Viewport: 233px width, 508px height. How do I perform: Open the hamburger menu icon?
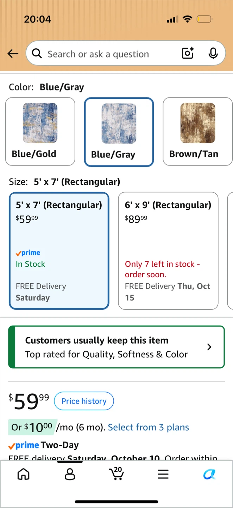click(163, 474)
